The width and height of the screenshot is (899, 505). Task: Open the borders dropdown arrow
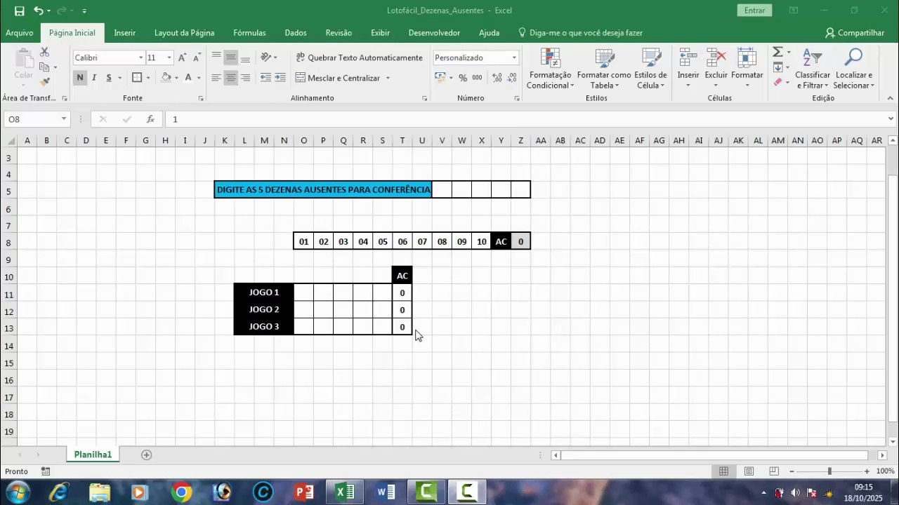point(148,78)
